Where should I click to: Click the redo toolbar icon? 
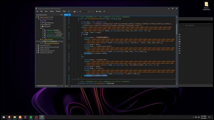[x=94, y=12]
